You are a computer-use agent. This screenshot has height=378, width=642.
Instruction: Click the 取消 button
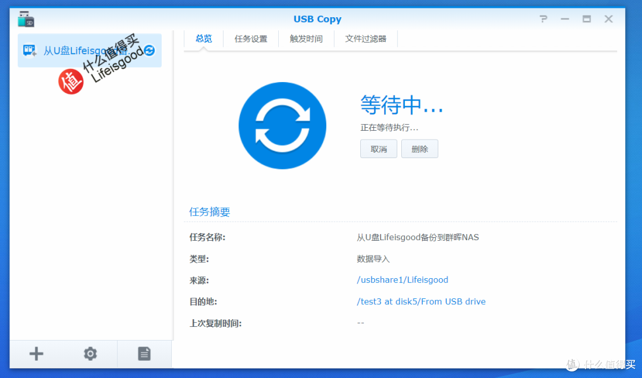379,149
